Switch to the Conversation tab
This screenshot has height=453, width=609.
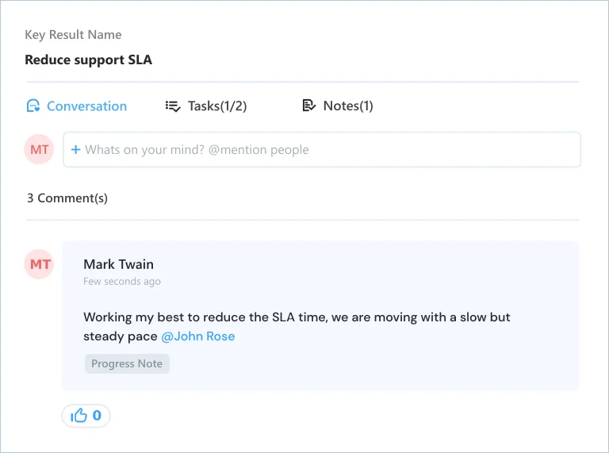(76, 106)
